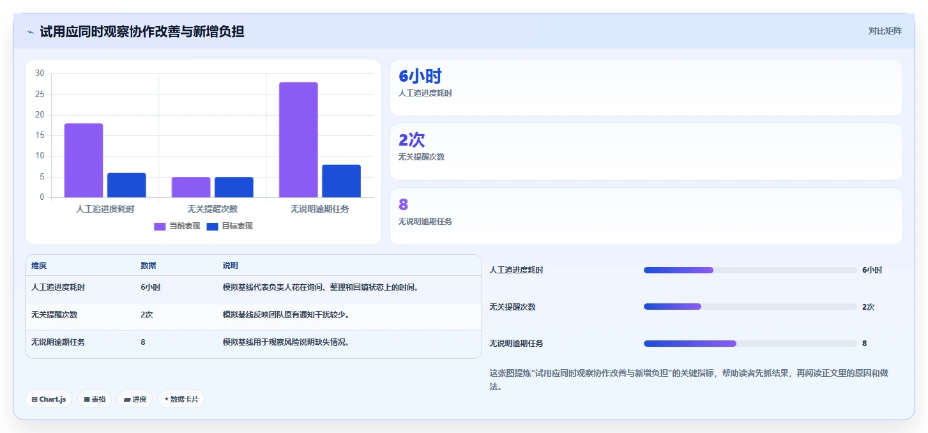Click the title 试用应同时观察协作改善与新增负担
The image size is (928, 433).
click(142, 31)
